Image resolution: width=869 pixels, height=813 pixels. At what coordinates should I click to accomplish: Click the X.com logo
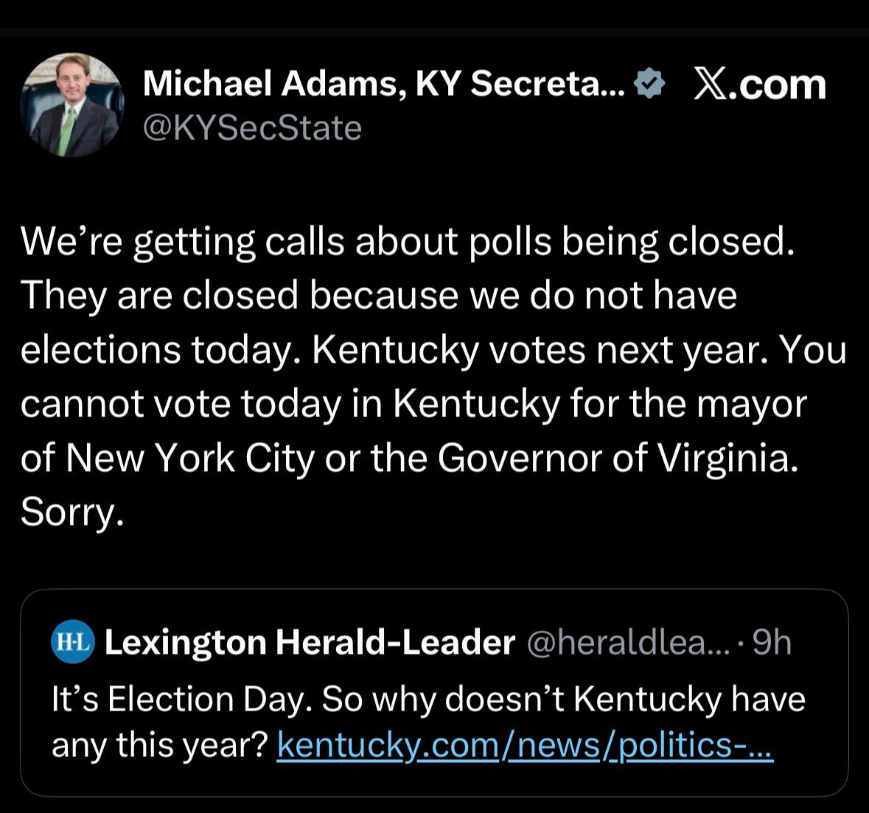761,84
